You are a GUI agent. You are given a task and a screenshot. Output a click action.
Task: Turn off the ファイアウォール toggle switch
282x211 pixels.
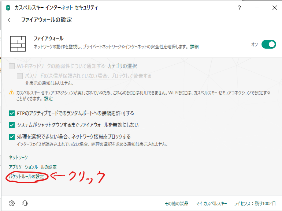(x=269, y=44)
